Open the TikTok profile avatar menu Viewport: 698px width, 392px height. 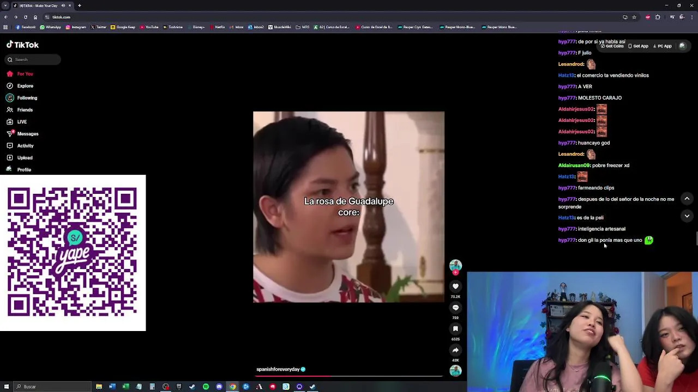tap(682, 46)
